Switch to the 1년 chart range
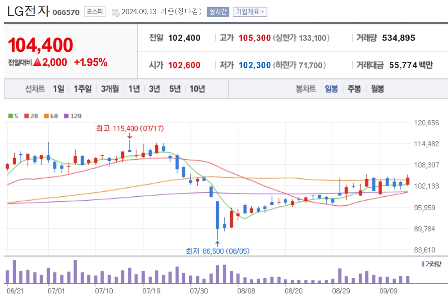This screenshot has height=297, width=448. [134, 89]
